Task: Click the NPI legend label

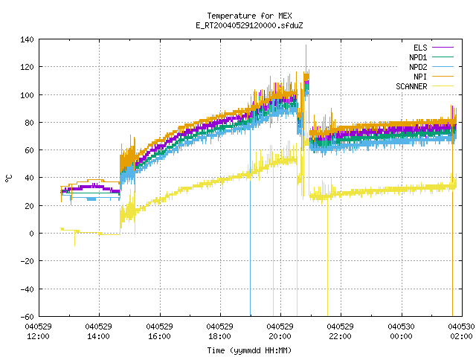Action: point(420,77)
